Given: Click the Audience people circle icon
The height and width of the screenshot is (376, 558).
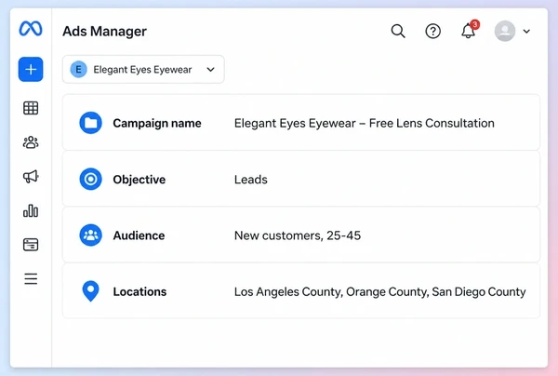Looking at the screenshot, I should click(90, 235).
